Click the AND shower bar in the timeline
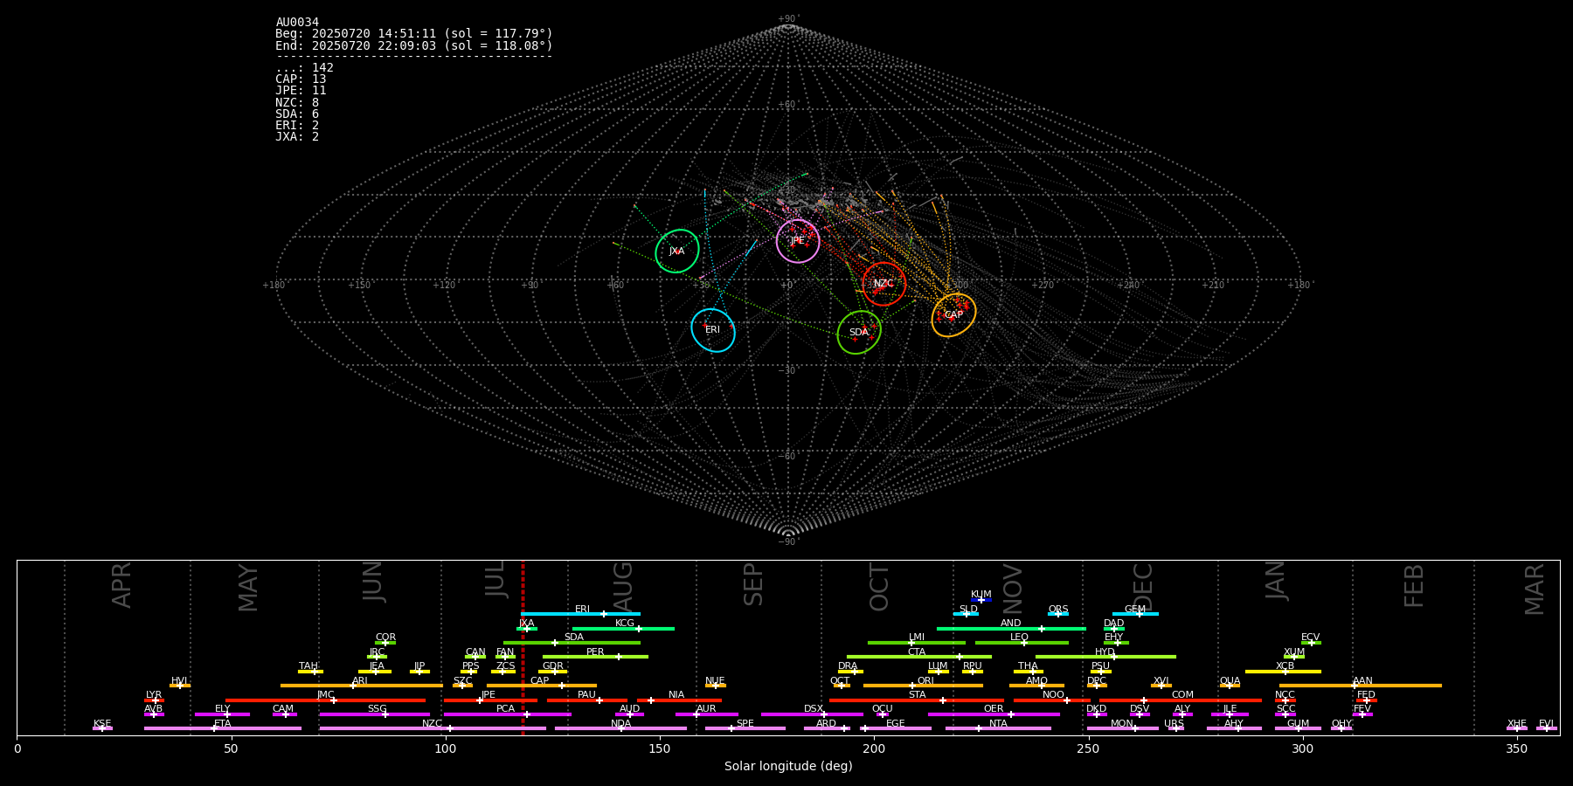Viewport: 1573px width, 786px height. (1011, 629)
